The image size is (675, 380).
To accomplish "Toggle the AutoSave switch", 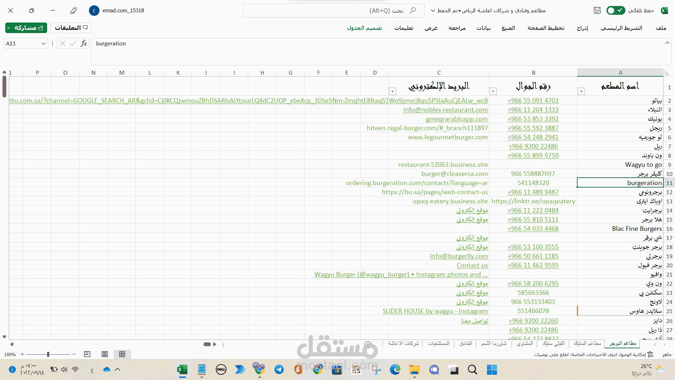I will (616, 11).
